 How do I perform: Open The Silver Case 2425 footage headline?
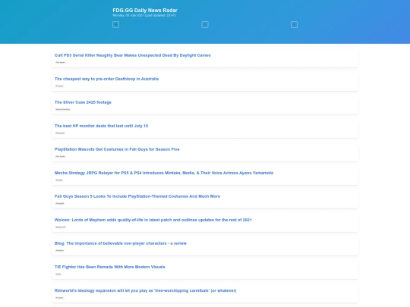point(83,102)
